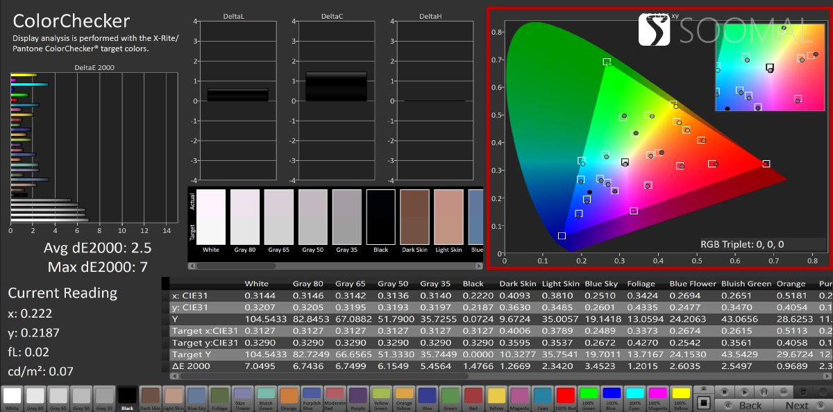833x412 pixels.
Task: Select the Purple patch in the bottom strip
Action: point(358,397)
